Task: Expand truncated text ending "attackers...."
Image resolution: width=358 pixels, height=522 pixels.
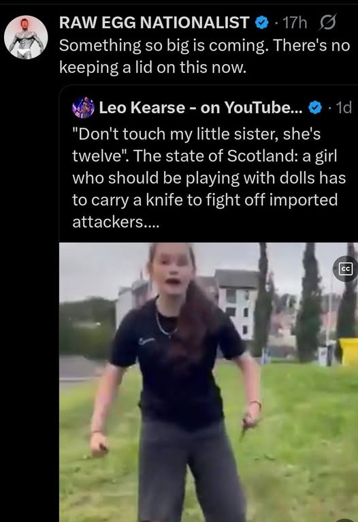Action: coord(116,221)
